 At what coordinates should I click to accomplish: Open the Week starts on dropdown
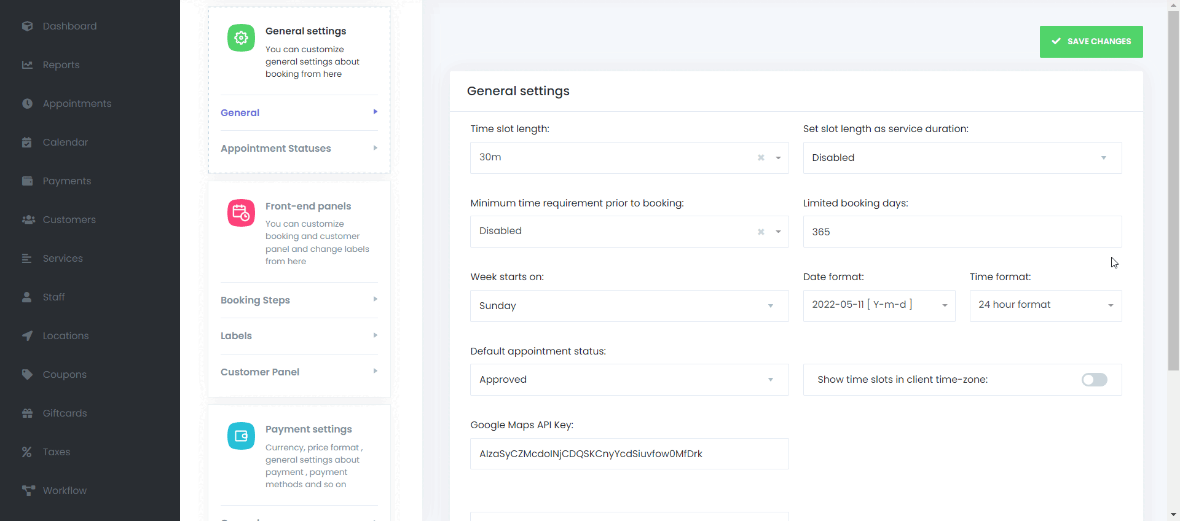[x=629, y=306]
